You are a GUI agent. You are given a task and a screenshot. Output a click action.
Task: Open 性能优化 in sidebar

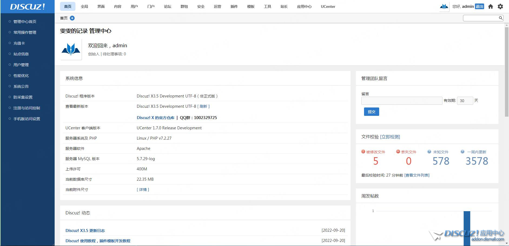[21, 76]
